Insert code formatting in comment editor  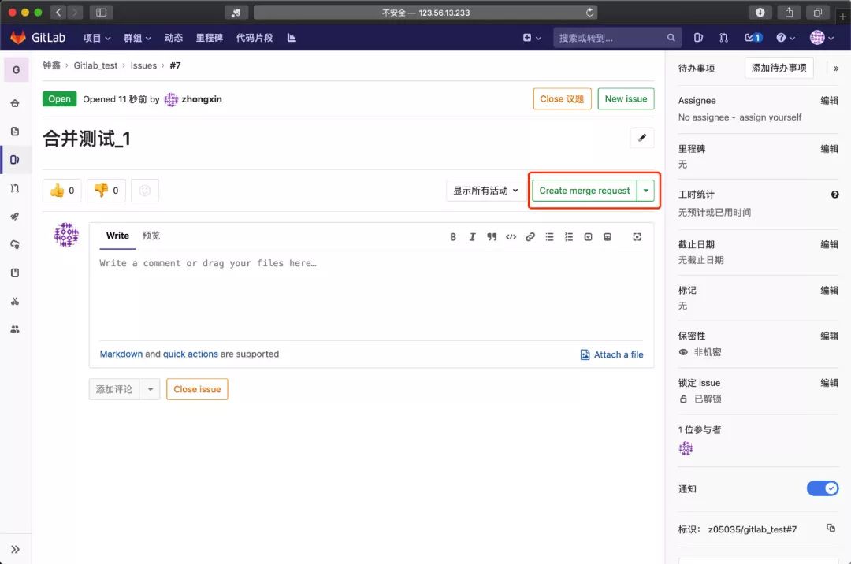[x=511, y=237]
